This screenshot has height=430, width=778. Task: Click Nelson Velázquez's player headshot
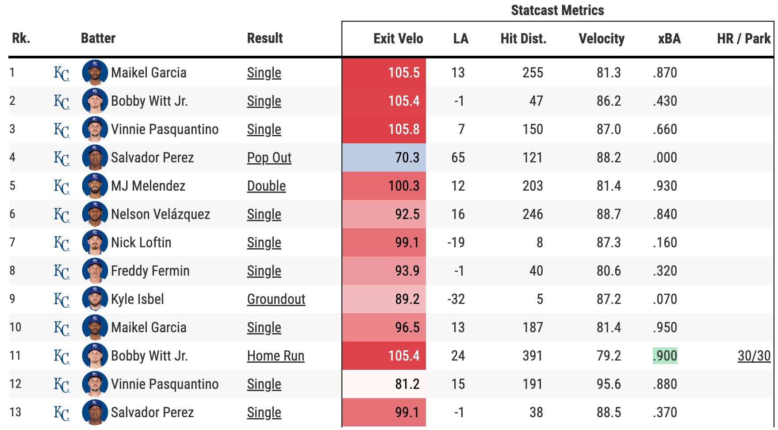[x=95, y=214]
